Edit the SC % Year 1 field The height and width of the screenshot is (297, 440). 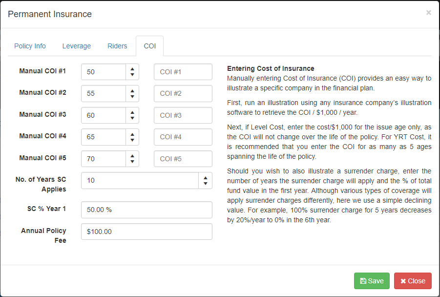(x=147, y=210)
